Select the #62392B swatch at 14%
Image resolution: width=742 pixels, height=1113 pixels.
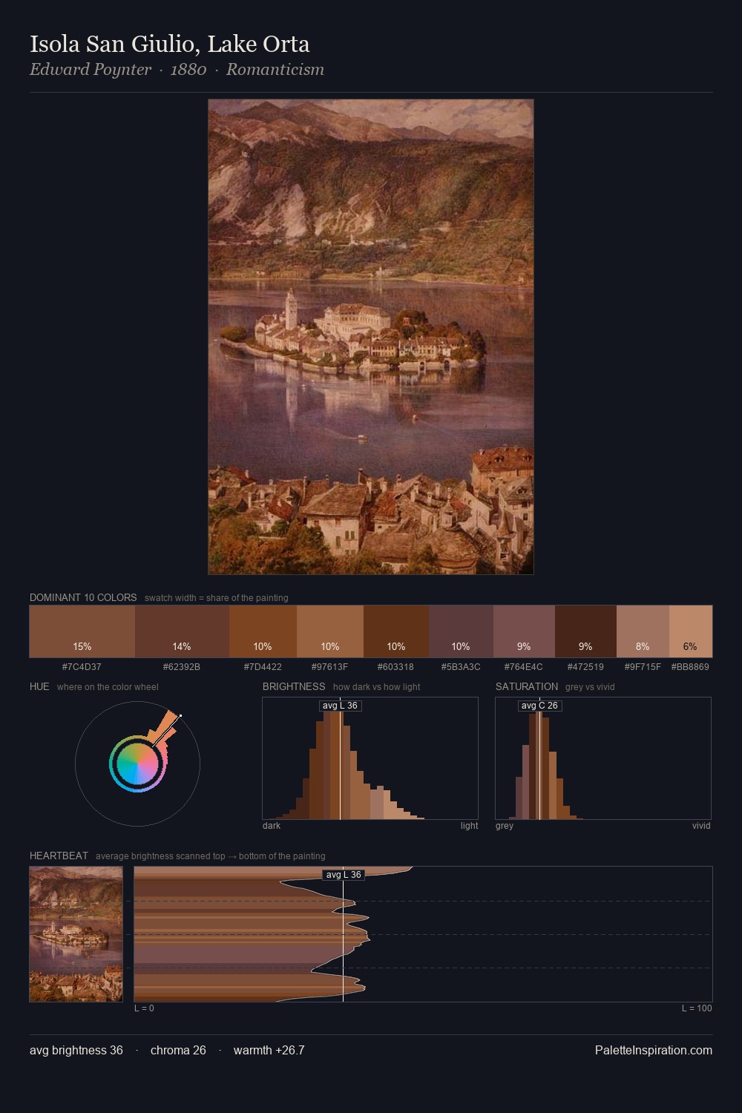[x=182, y=631]
